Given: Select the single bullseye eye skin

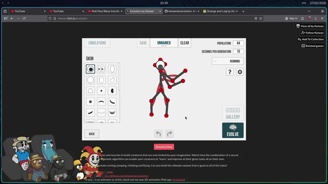Looking at the screenshot, I should pos(90,69).
